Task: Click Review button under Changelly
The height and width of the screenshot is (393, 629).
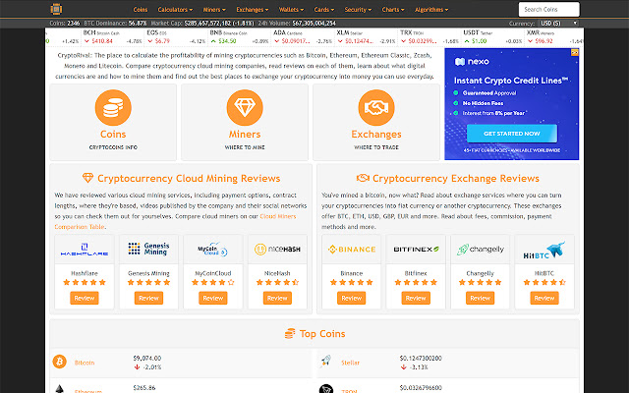Action: tap(481, 298)
